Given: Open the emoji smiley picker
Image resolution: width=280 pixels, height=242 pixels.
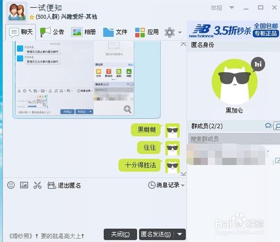Looking at the screenshot, I should 11,185.
